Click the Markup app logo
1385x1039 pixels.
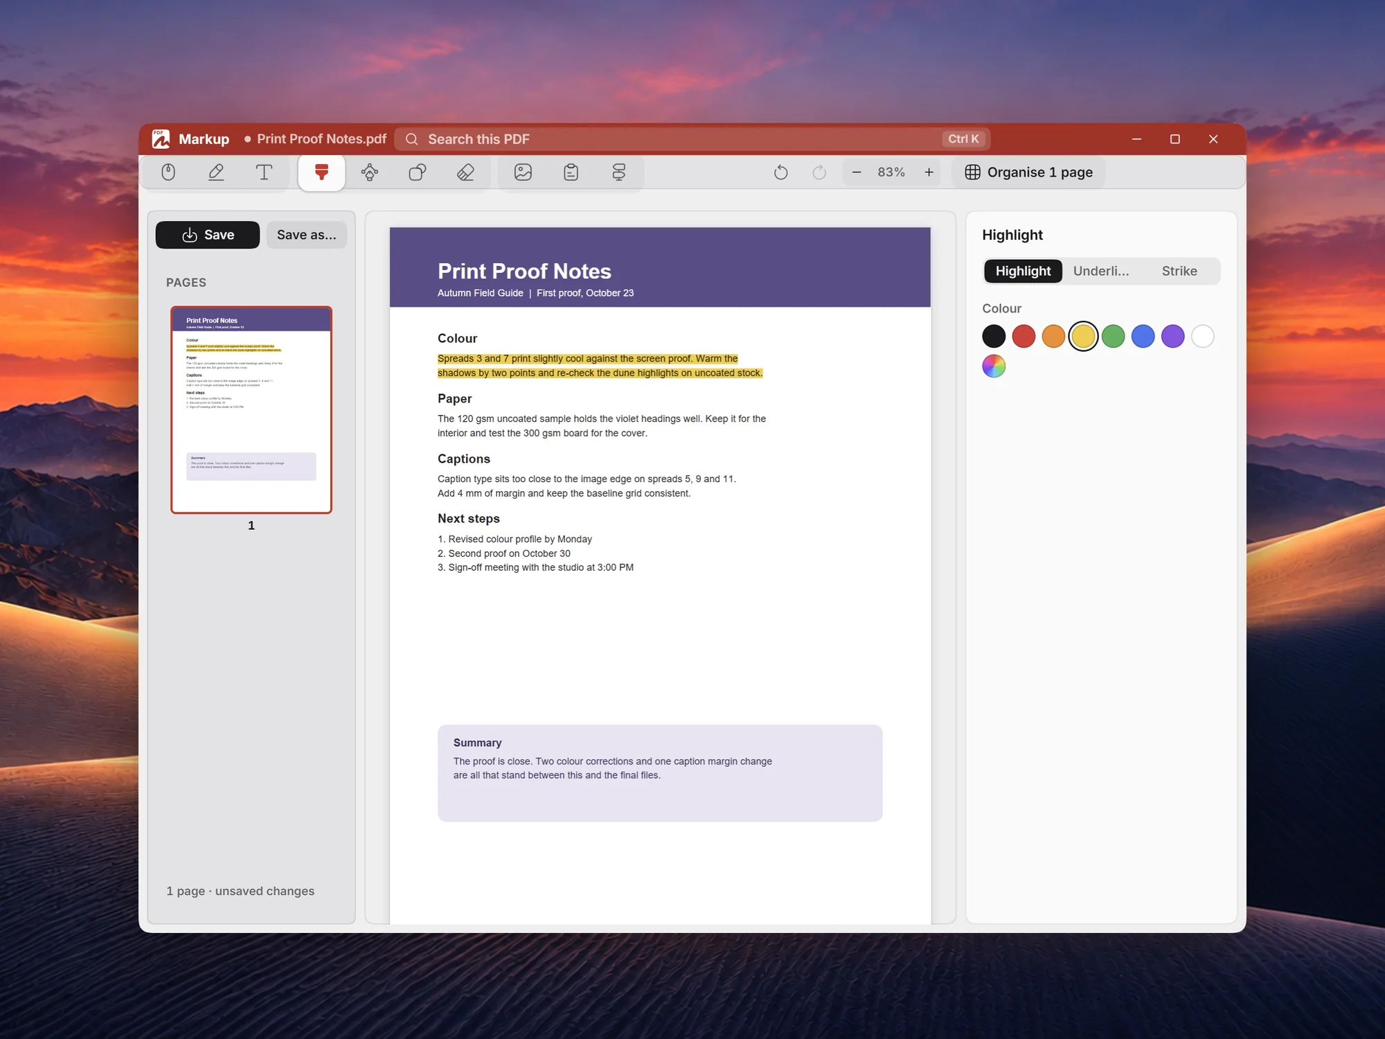pyautogui.click(x=161, y=139)
